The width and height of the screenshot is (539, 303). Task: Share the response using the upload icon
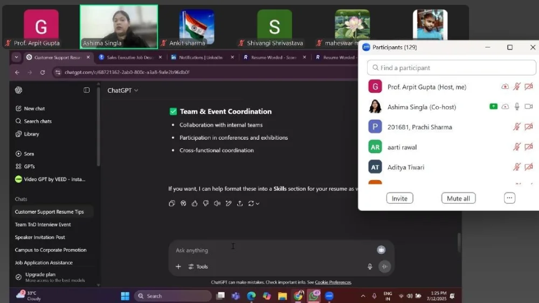tap(240, 203)
